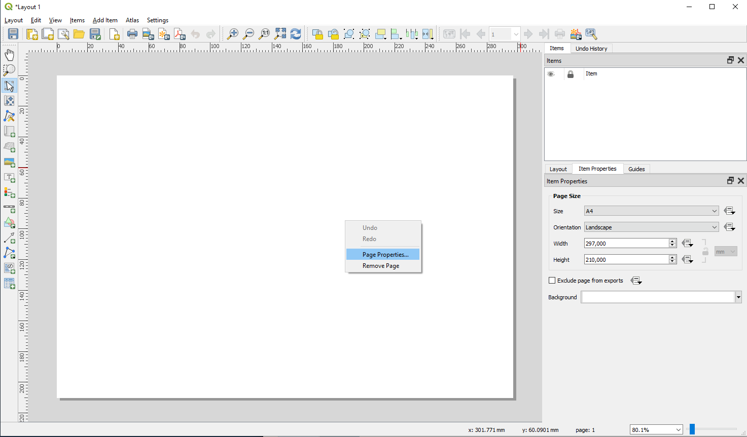747x437 pixels.
Task: Select the Pan Layout hand tool
Action: pos(9,55)
